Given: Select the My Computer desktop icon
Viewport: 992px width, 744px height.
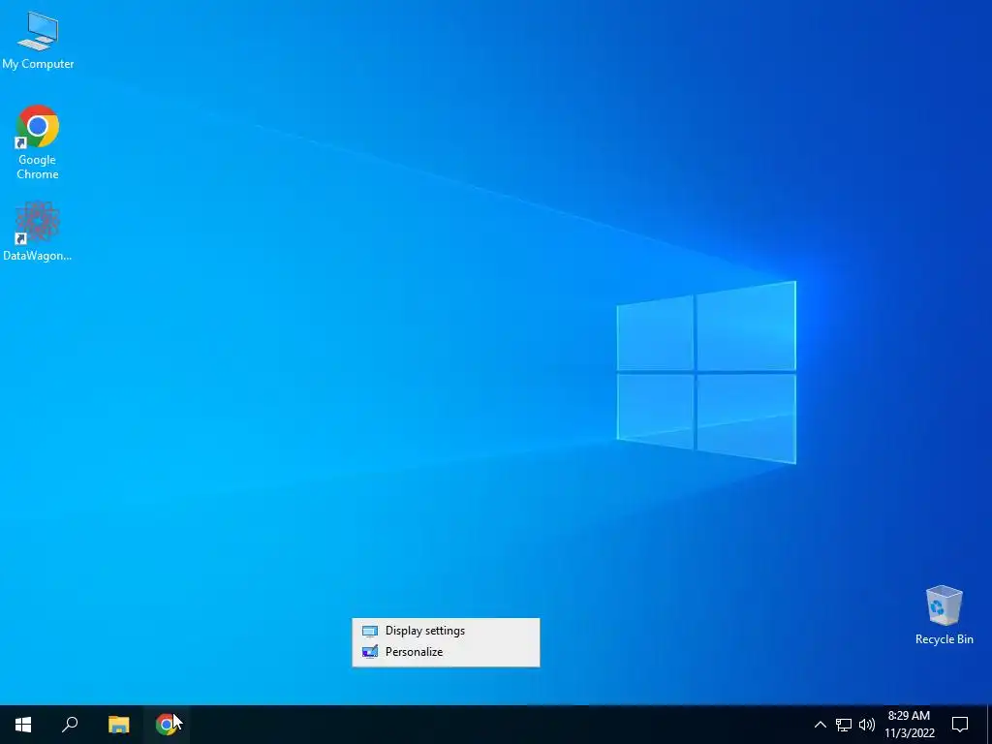Looking at the screenshot, I should click(x=38, y=40).
